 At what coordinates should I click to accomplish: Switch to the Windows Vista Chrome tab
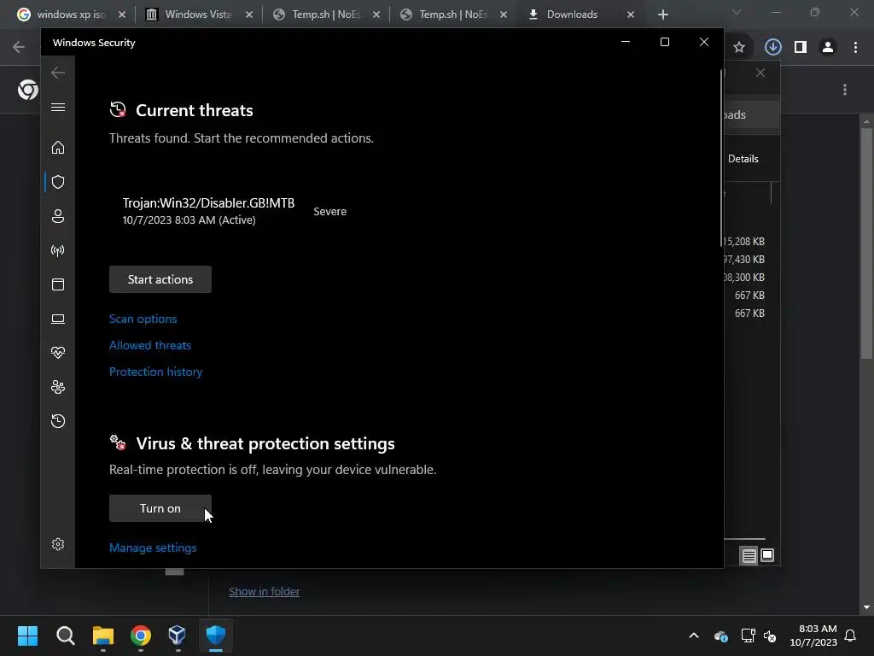(x=197, y=15)
